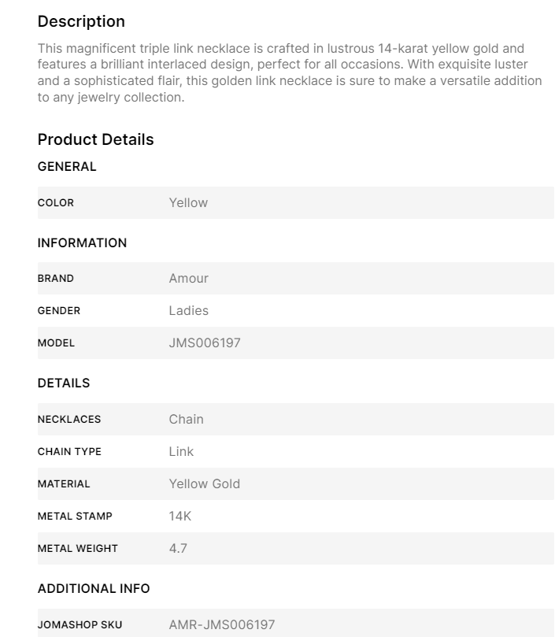Image resolution: width=555 pixels, height=637 pixels.
Task: Click the ADDITIONAL INFO section header
Action: pyautogui.click(x=94, y=589)
